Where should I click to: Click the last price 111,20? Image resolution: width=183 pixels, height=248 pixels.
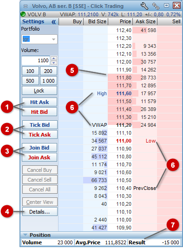(x=124, y=125)
